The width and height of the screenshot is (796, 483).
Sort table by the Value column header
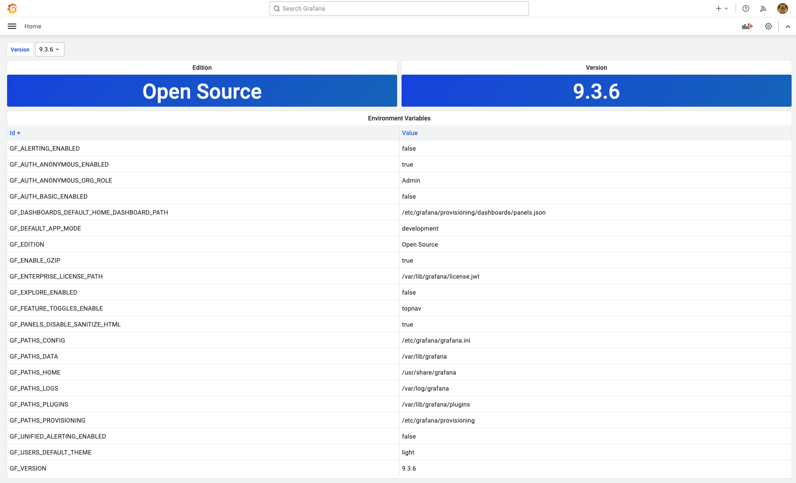coord(410,133)
